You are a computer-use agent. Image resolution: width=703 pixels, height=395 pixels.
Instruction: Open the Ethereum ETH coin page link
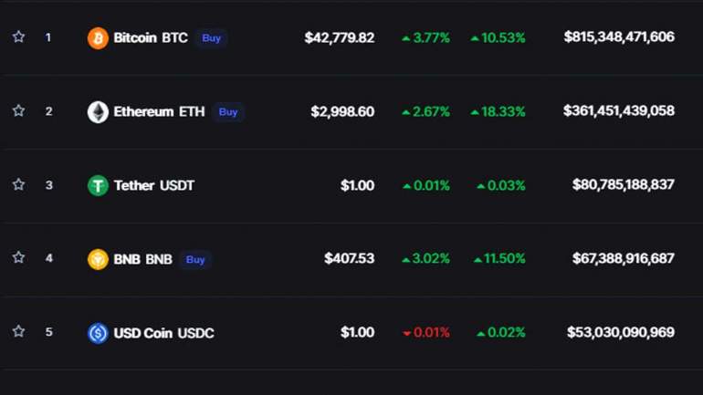pyautogui.click(x=159, y=112)
